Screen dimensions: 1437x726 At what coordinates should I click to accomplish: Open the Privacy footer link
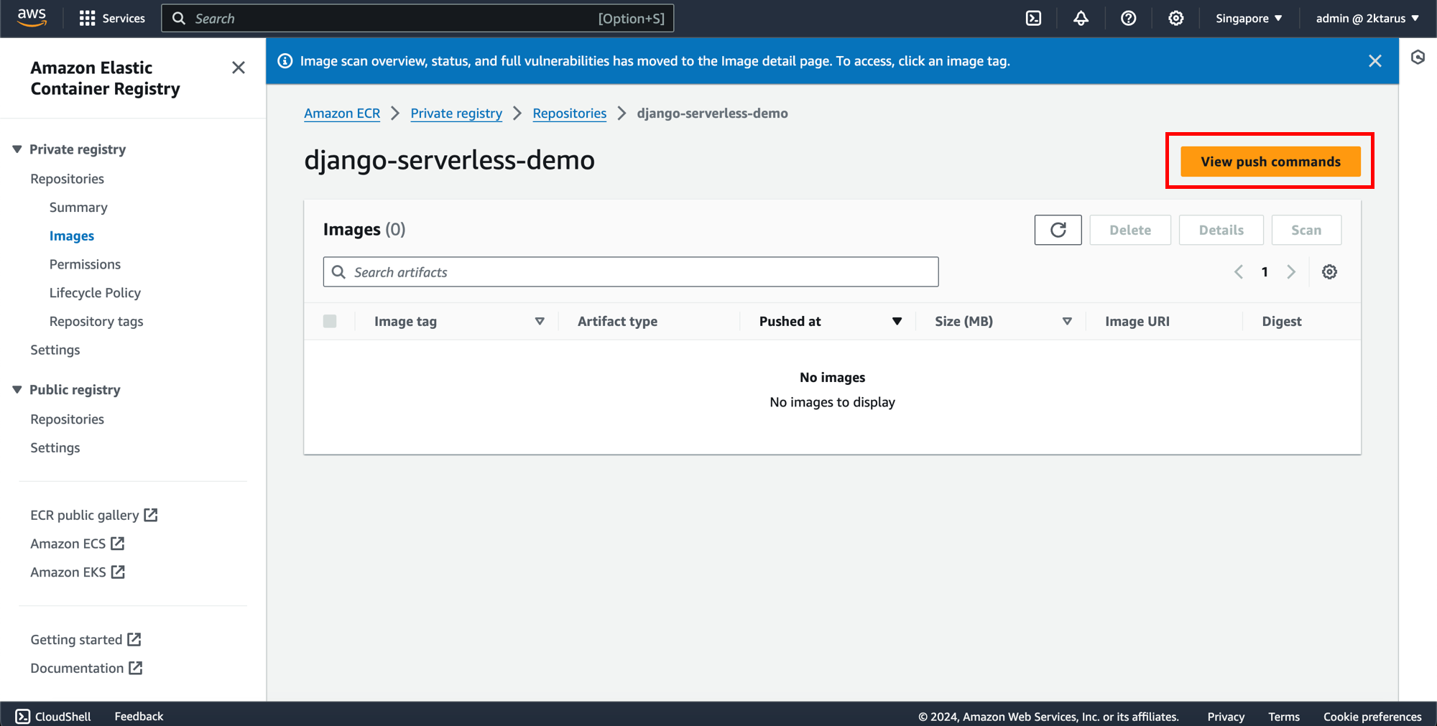click(1226, 716)
